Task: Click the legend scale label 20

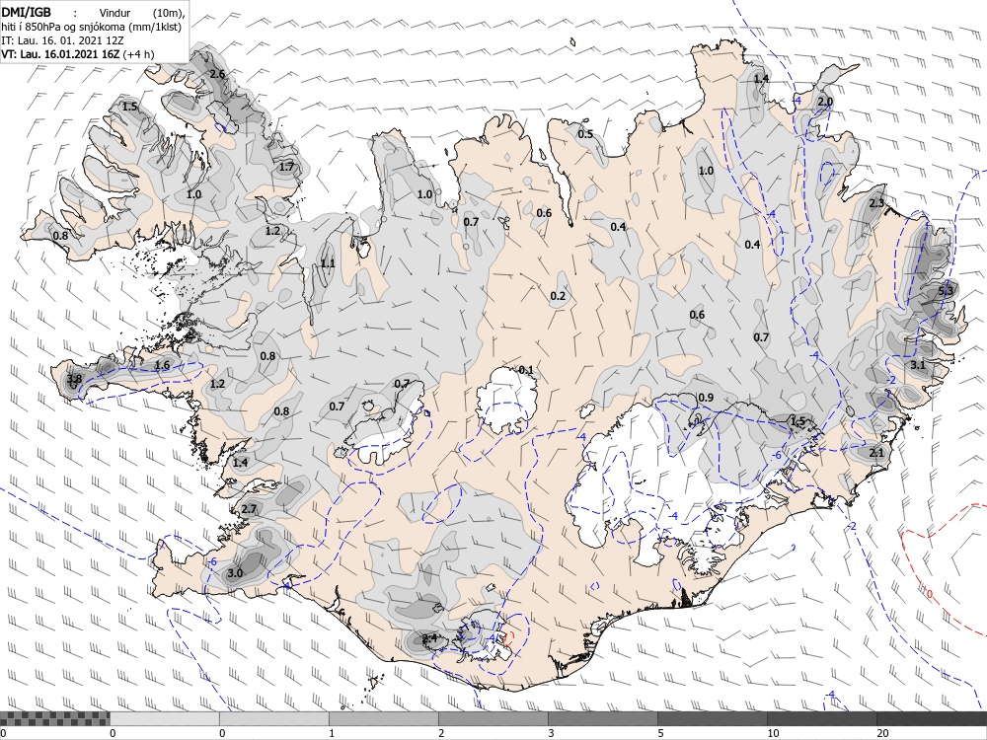Action: click(x=882, y=733)
